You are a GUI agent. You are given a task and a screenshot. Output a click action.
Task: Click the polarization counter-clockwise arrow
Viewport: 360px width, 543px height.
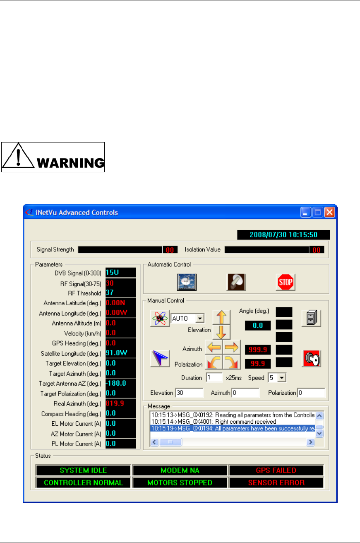214,363
